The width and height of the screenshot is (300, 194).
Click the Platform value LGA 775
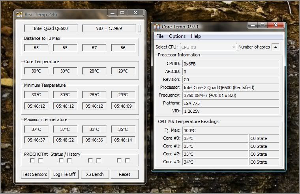point(231,103)
